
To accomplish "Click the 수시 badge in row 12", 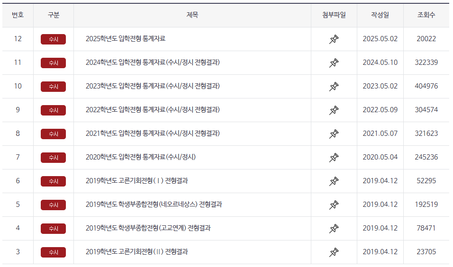I will [53, 39].
